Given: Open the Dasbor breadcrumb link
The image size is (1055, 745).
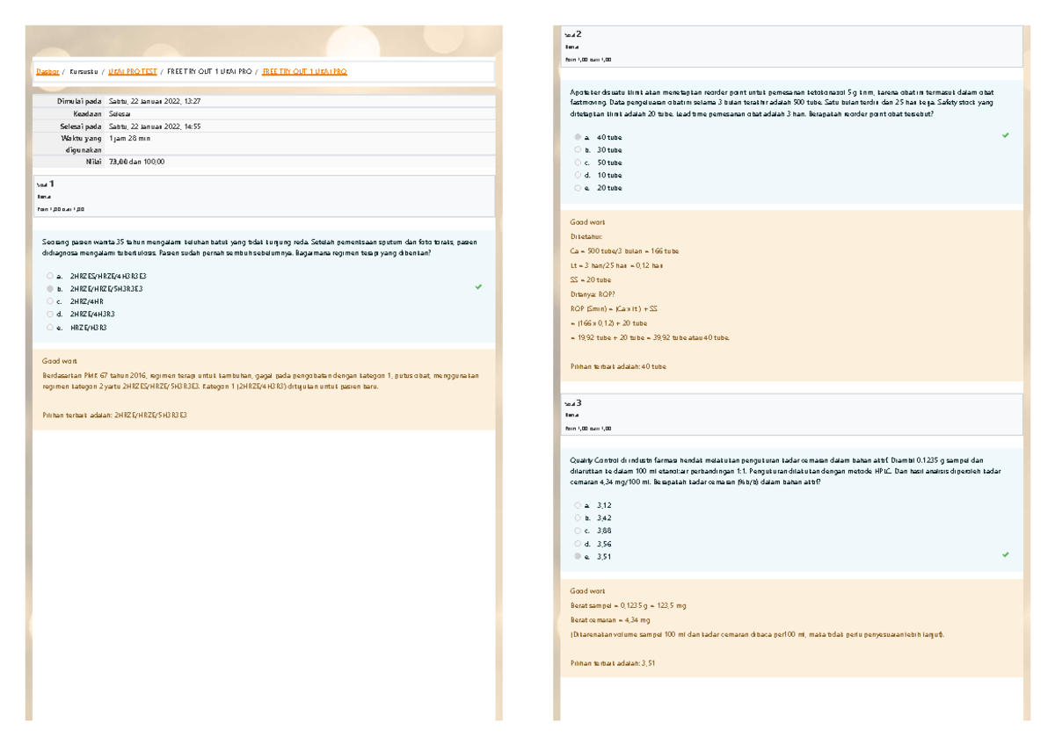Looking at the screenshot, I should coord(46,69).
